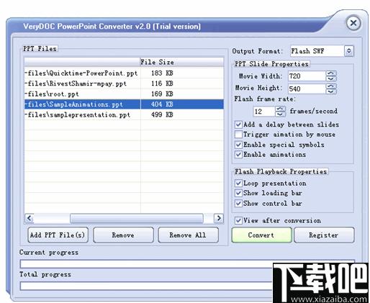
Task: Click the Add PPT File(s) button
Action: point(58,235)
